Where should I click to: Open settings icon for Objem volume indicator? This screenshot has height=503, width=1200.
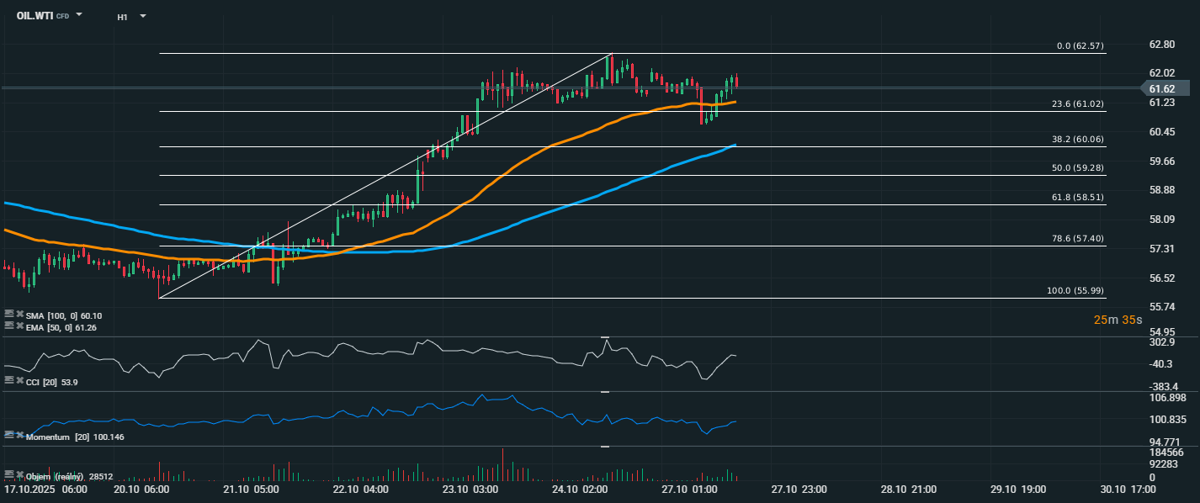(8, 474)
